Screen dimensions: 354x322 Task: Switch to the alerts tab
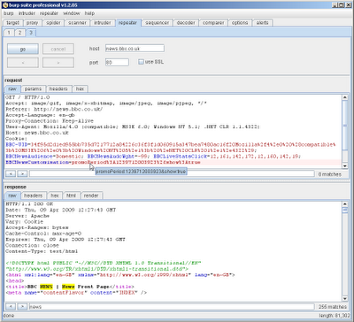262,23
